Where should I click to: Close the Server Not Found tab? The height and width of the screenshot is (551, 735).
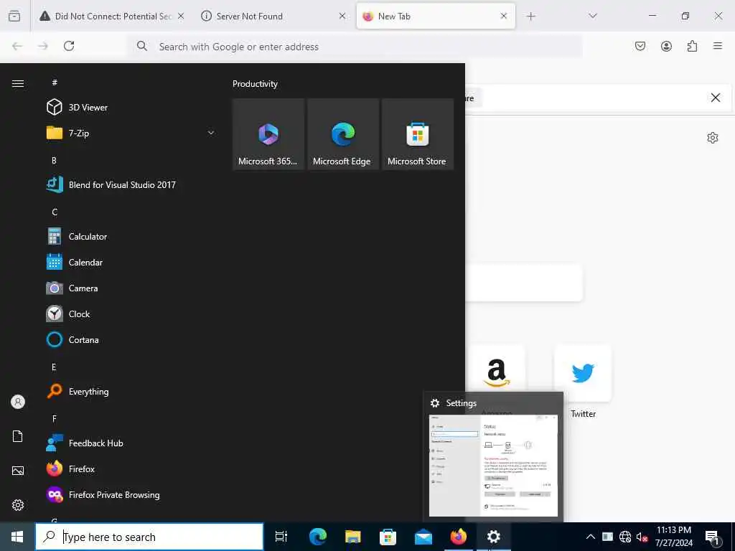[x=342, y=16]
